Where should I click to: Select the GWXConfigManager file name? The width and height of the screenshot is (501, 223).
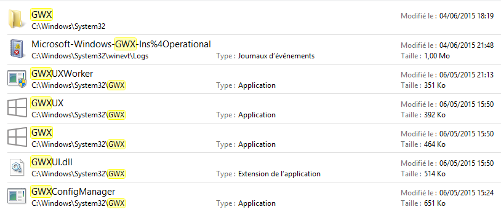(73, 192)
